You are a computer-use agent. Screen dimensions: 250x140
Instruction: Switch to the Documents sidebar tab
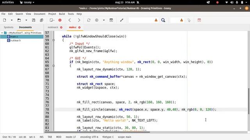[x=25, y=27]
